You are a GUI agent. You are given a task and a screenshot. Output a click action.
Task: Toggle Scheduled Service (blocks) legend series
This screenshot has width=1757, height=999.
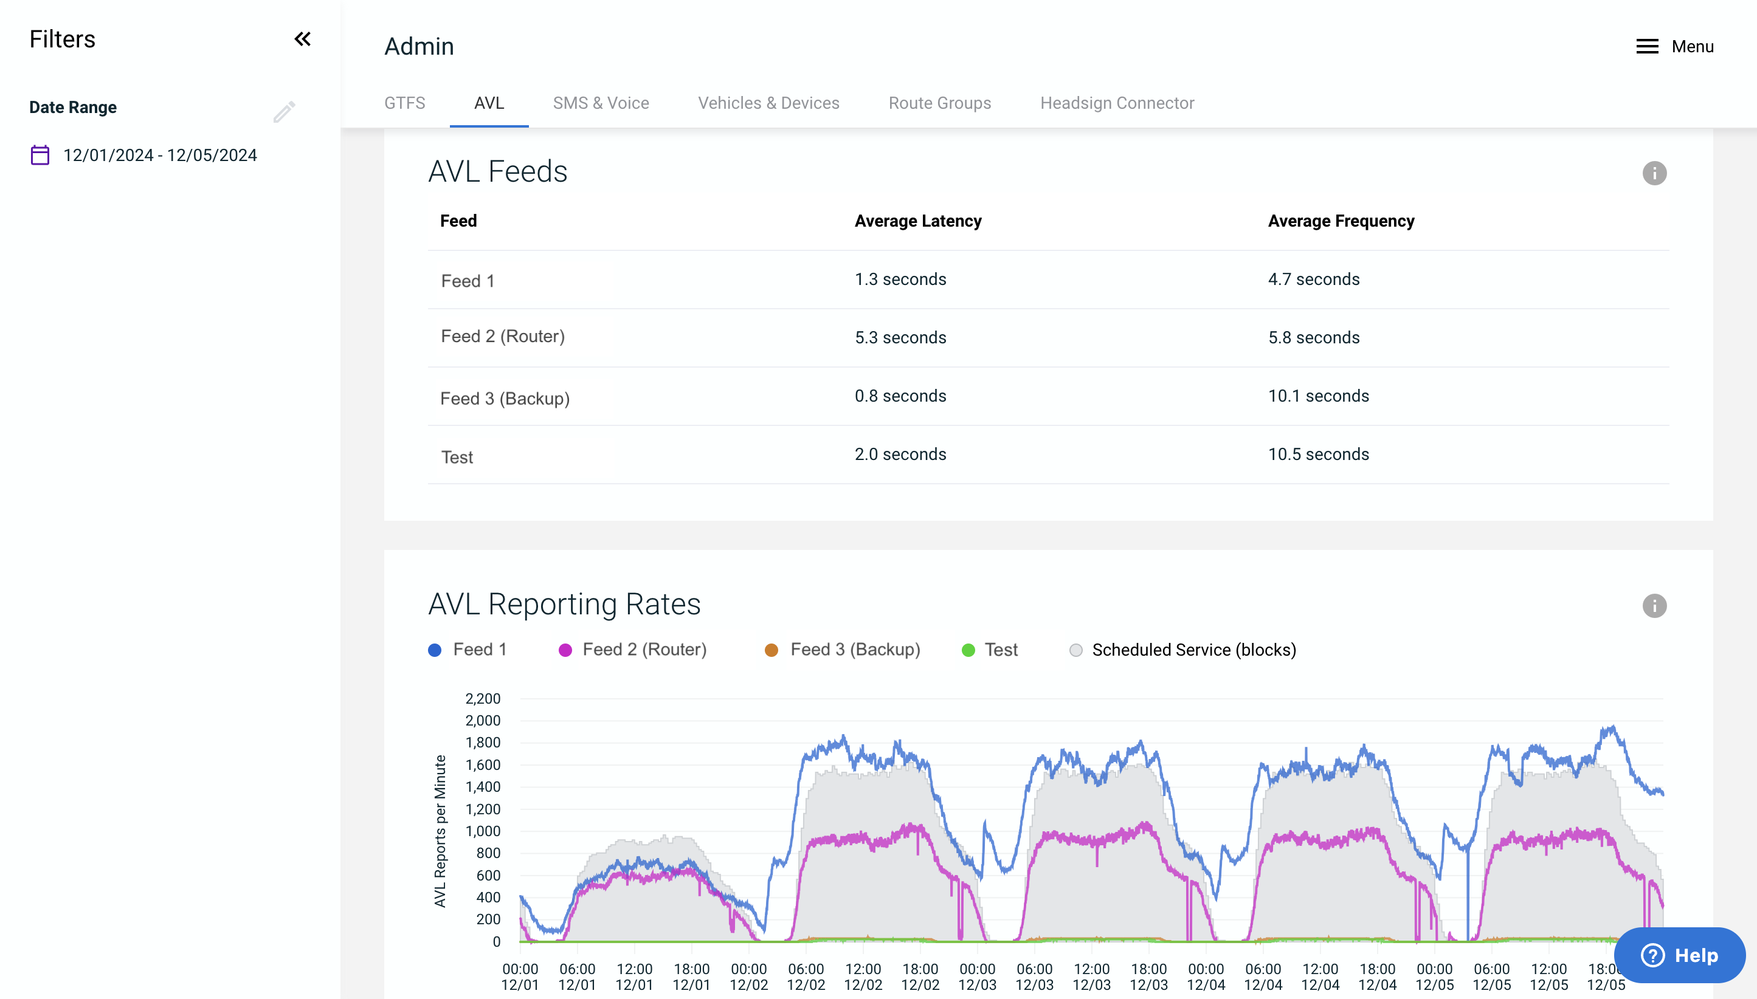(1182, 650)
